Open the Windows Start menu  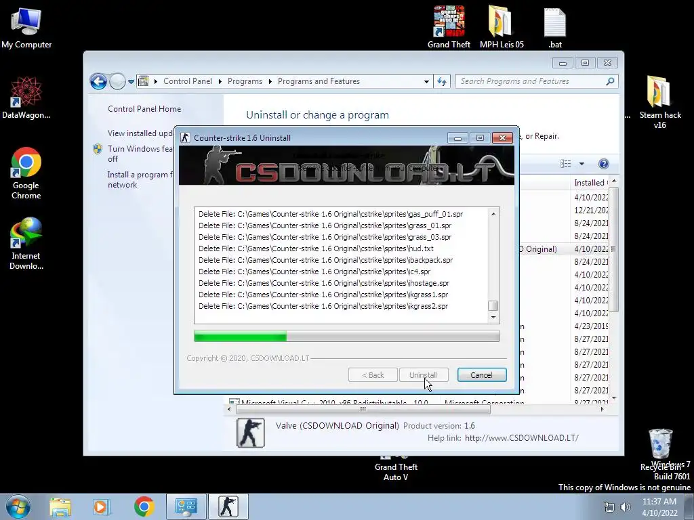click(18, 506)
